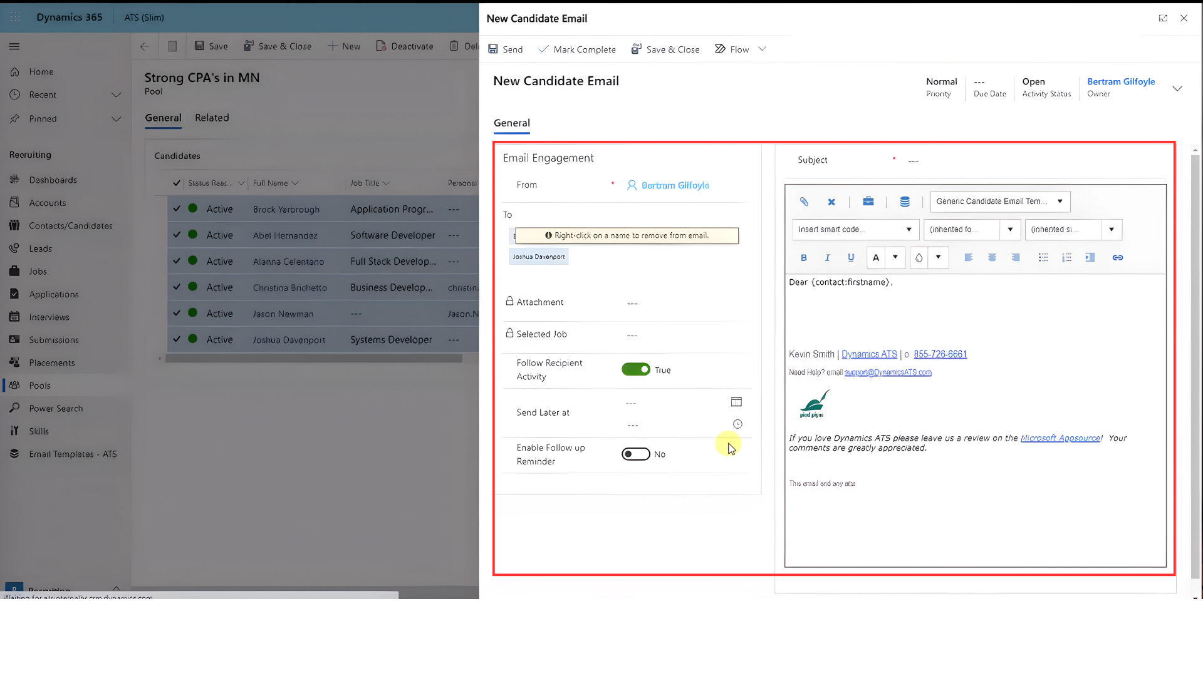Open the inherited font dropdown
Viewport: 1203px width, 676px height.
pos(972,230)
